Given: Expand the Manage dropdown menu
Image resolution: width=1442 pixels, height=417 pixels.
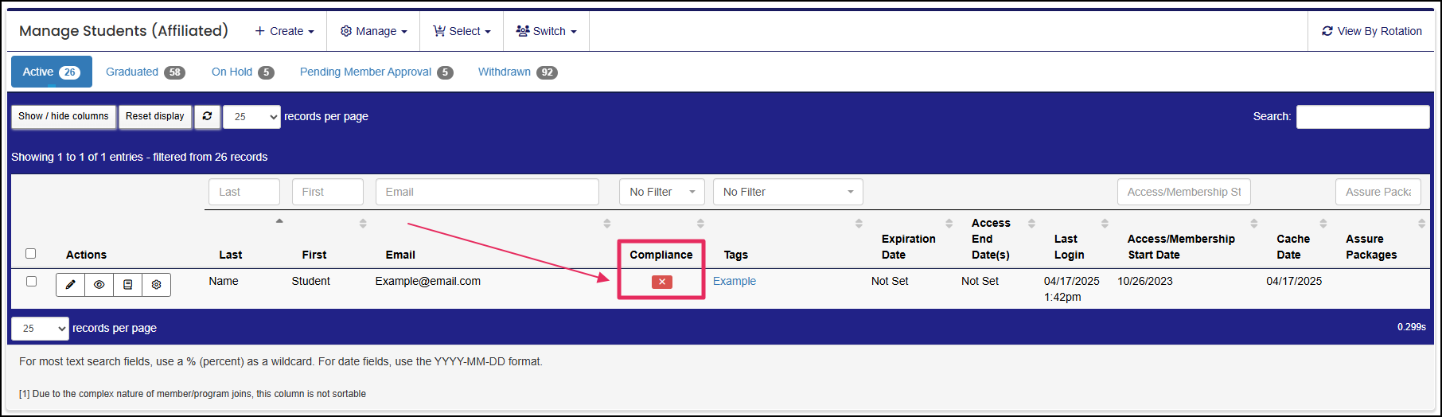Looking at the screenshot, I should pyautogui.click(x=373, y=31).
